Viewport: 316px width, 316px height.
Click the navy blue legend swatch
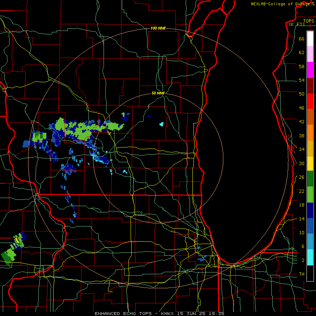[x=310, y=210]
